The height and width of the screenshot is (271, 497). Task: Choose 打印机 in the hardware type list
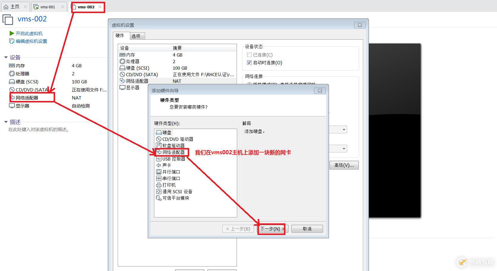point(169,185)
